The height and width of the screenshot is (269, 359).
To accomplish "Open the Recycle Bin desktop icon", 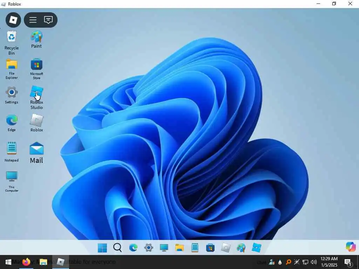I will (x=12, y=43).
